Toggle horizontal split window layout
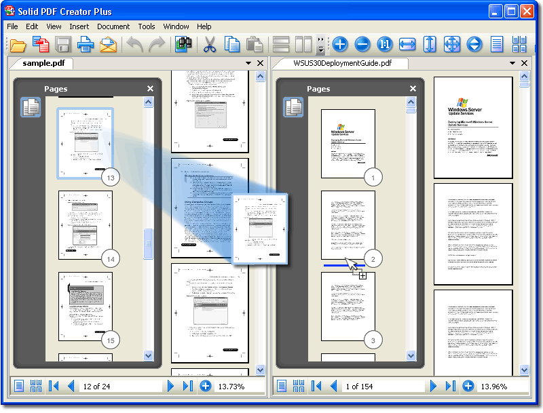The image size is (543, 413). [281, 45]
